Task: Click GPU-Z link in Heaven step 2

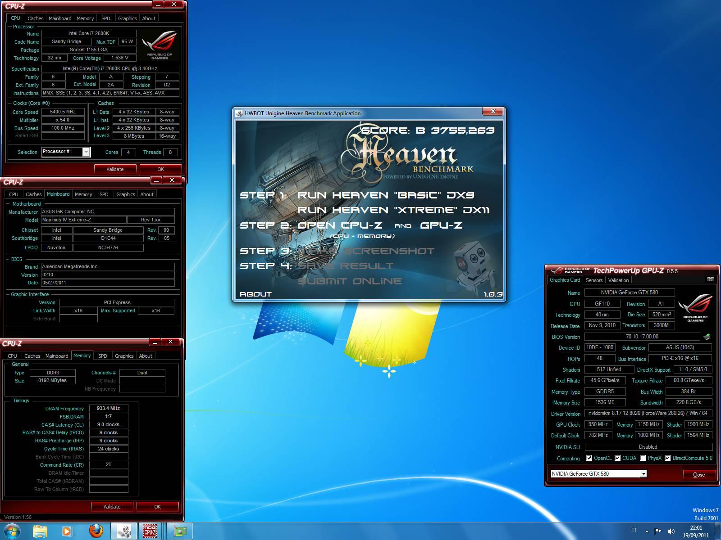Action: [441, 225]
